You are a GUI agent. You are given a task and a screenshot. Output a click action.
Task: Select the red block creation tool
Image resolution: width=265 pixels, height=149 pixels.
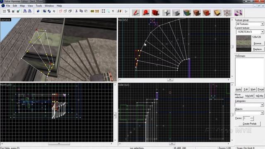point(156,13)
